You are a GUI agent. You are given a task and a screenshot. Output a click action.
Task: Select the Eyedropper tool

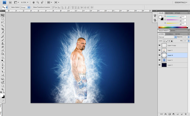pyautogui.click(x=3, y=33)
